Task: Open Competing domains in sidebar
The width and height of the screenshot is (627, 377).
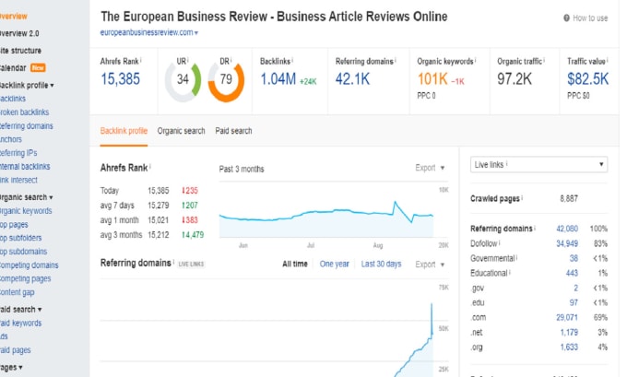Action: pos(30,265)
